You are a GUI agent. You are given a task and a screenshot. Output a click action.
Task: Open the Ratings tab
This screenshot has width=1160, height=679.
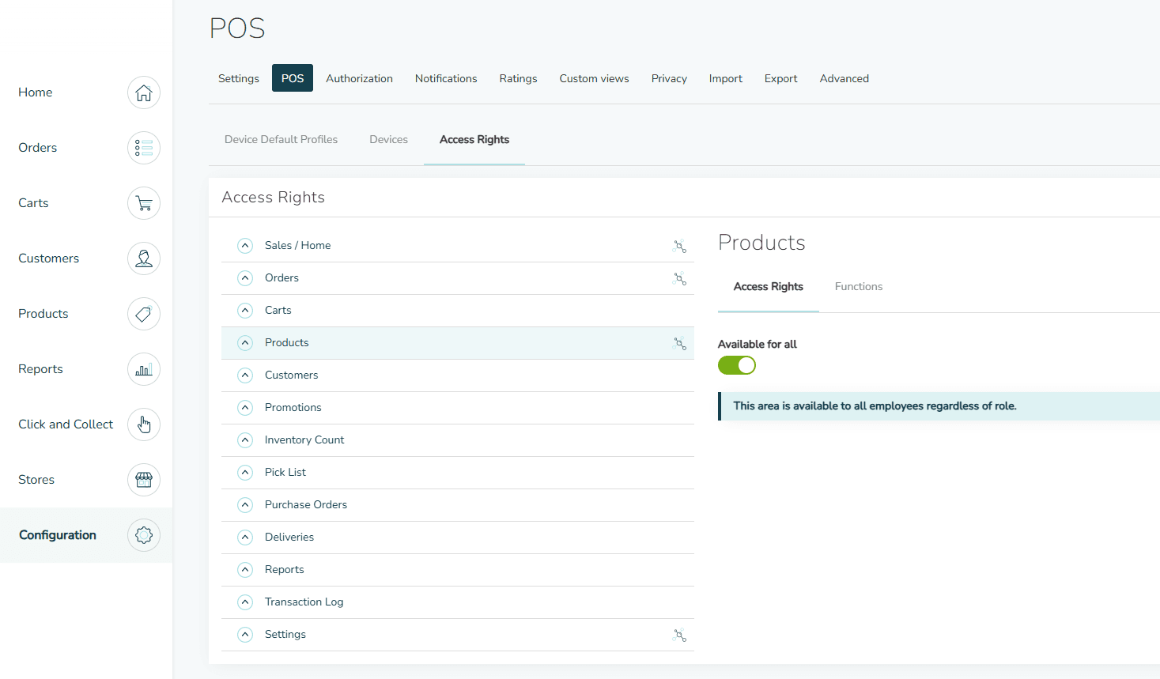pos(518,78)
